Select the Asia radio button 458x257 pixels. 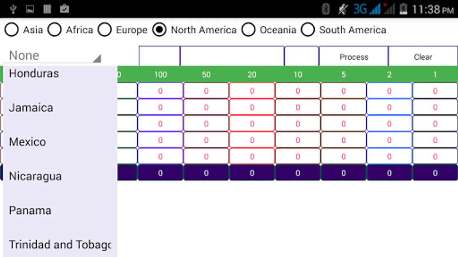click(12, 29)
